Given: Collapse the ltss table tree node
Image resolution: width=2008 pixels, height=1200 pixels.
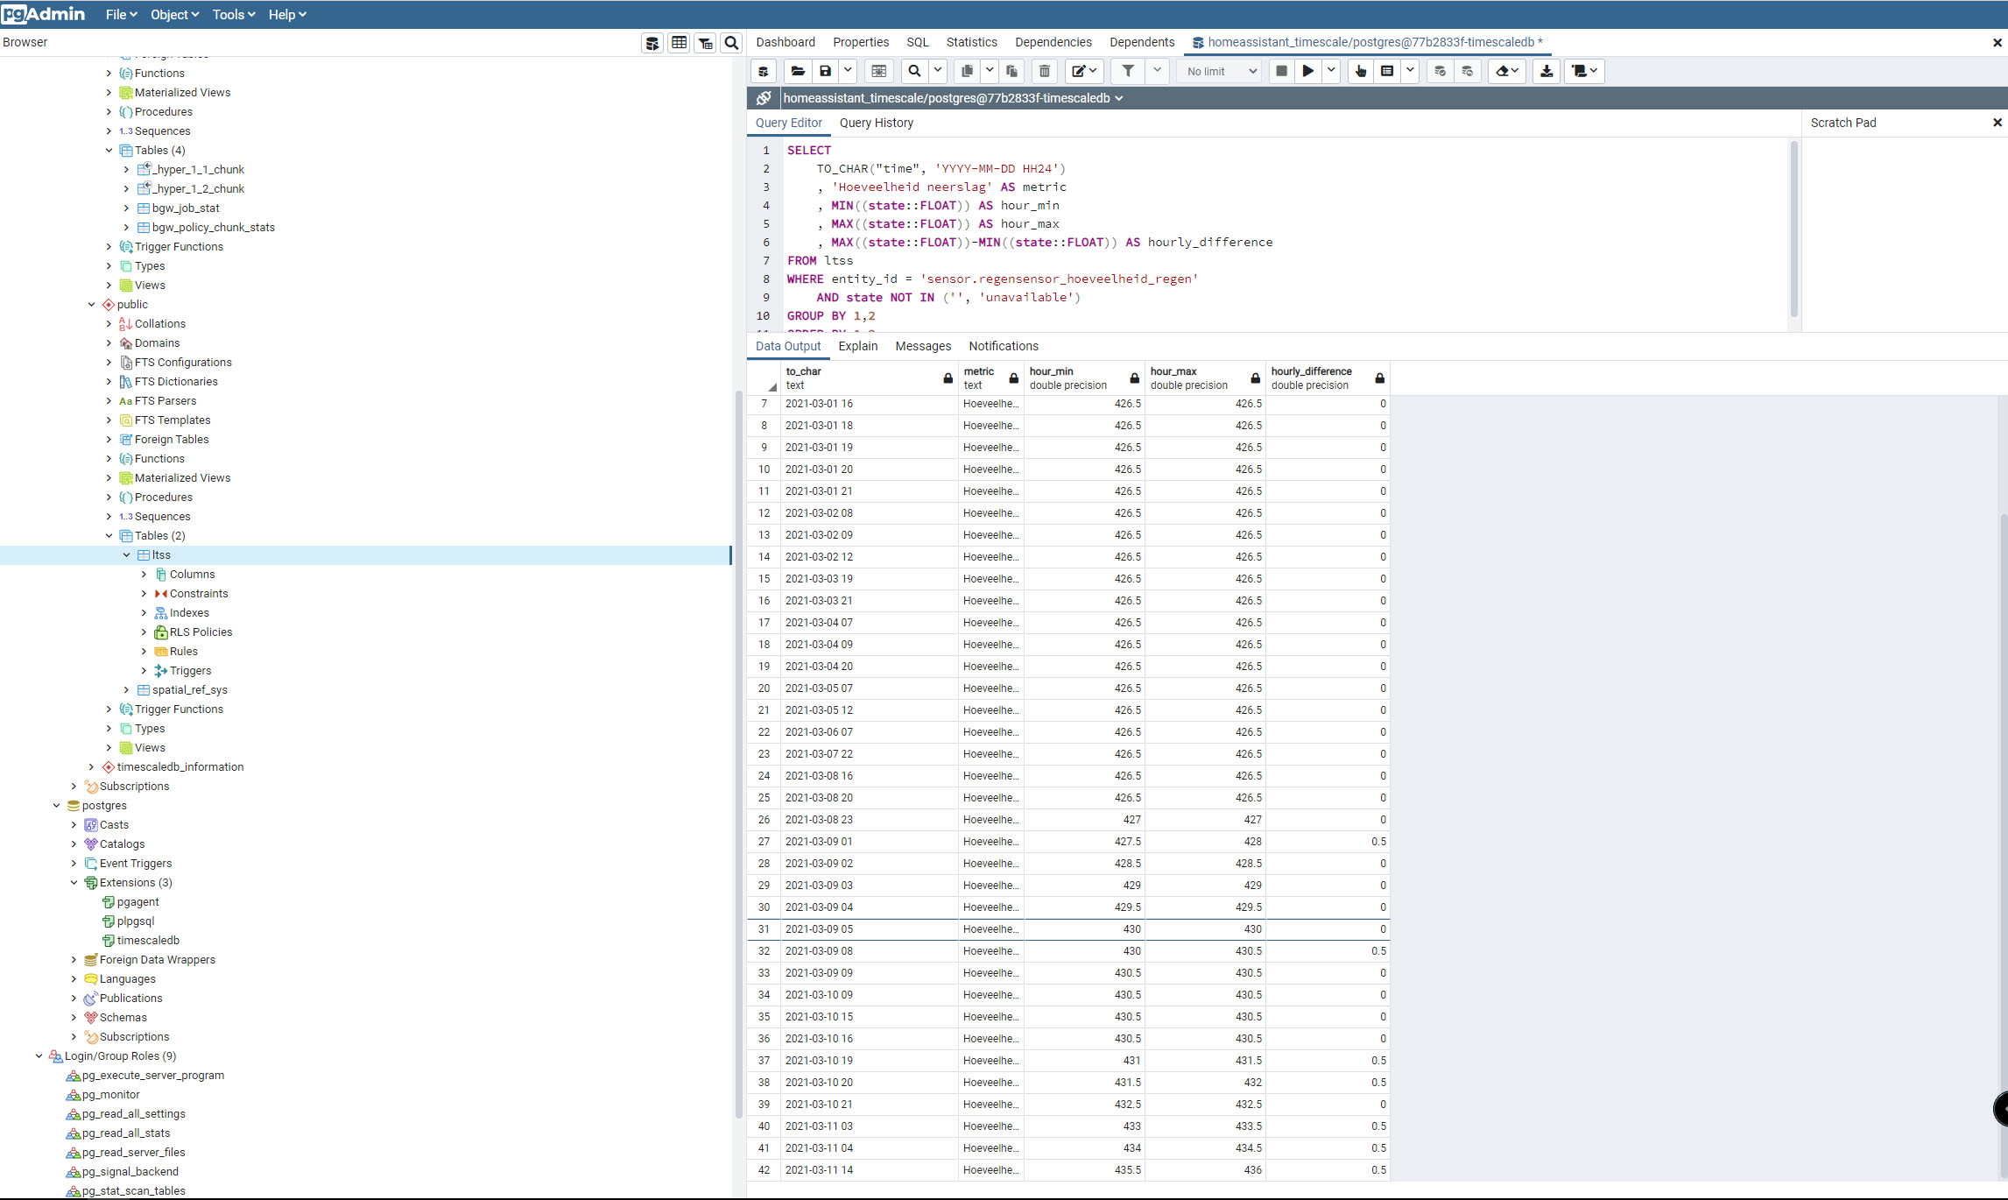Looking at the screenshot, I should 126,554.
